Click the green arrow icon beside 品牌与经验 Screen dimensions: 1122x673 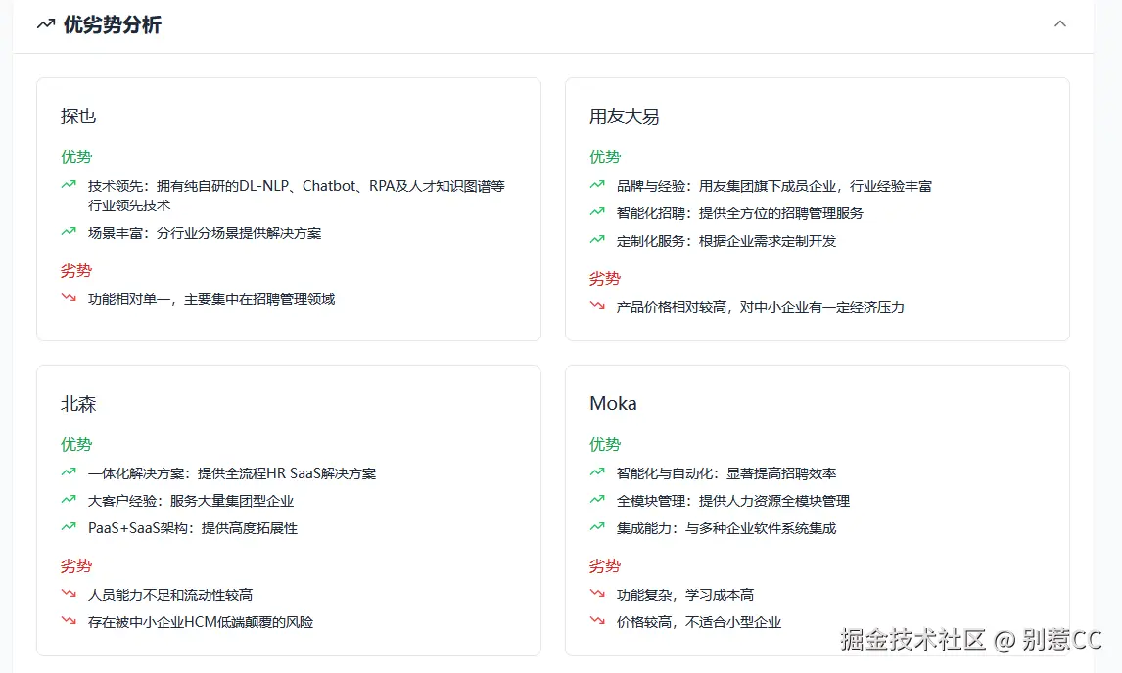(x=597, y=185)
